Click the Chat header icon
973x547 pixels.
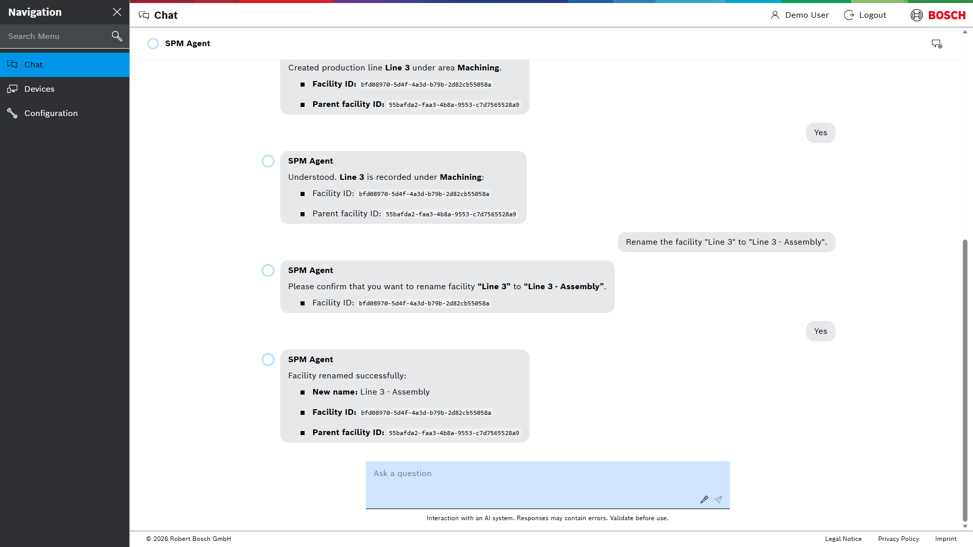click(144, 15)
